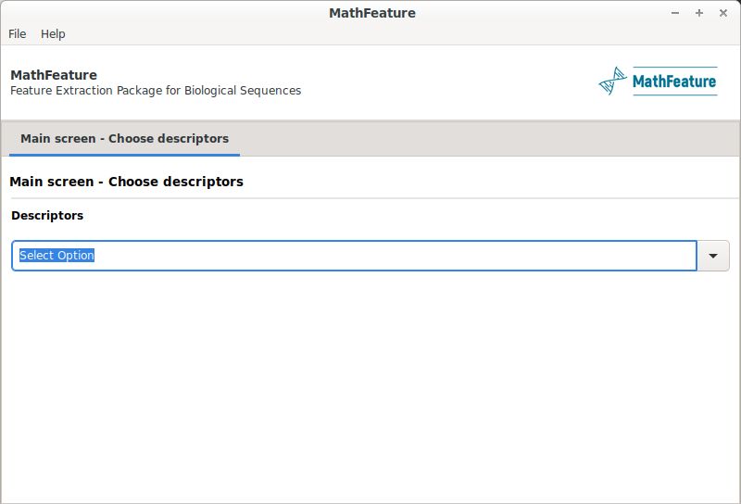Click the 'Descriptors' label text

pos(47,216)
